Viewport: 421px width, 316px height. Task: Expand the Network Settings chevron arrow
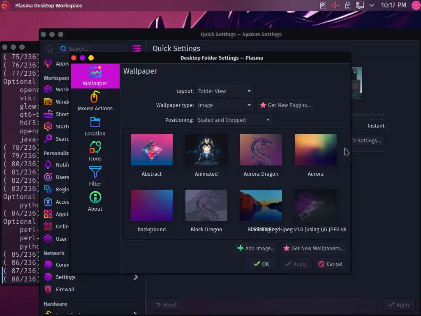pyautogui.click(x=136, y=277)
